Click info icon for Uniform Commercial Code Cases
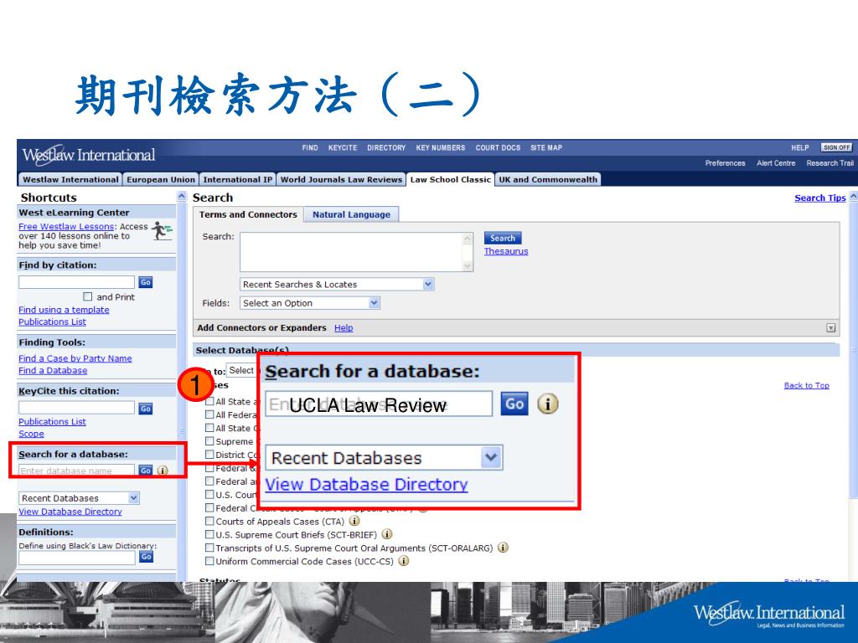The height and width of the screenshot is (643, 858). click(x=404, y=561)
